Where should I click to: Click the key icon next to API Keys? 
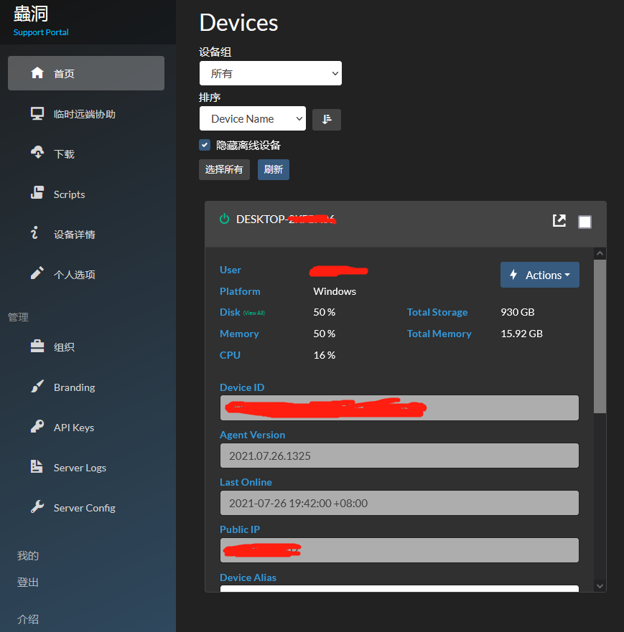(37, 427)
